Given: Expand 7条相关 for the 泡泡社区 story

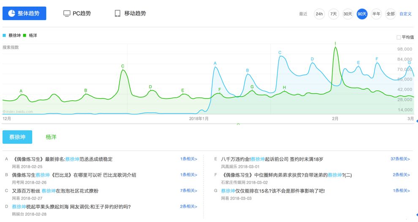Looking at the screenshot, I should (189, 191).
